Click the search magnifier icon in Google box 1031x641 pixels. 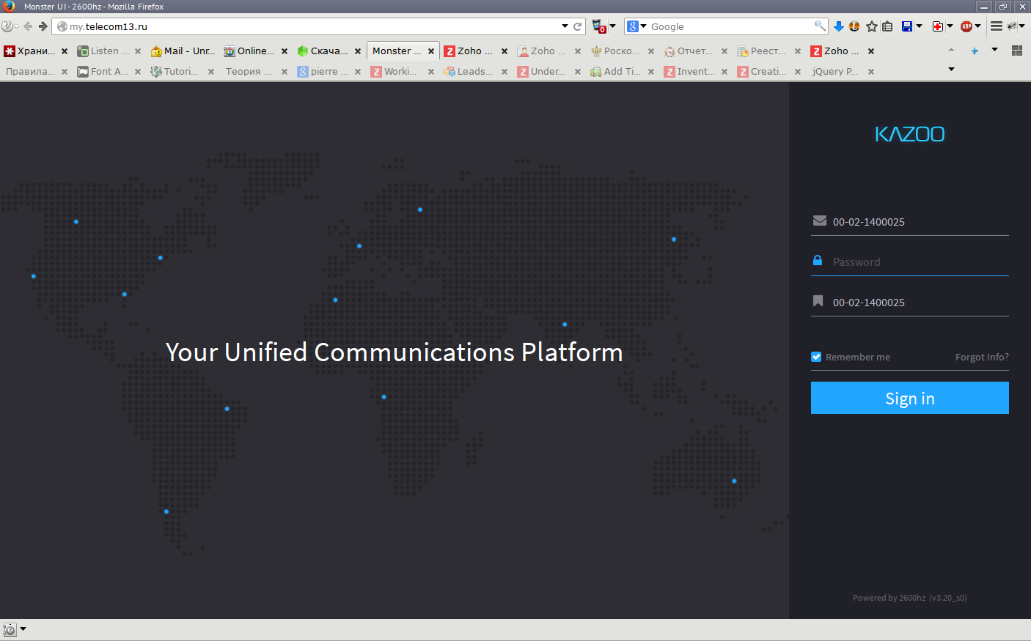coord(820,26)
